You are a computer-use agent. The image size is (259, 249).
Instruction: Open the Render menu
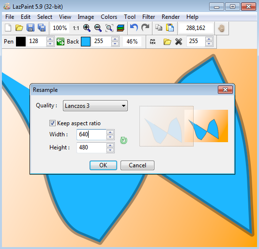[170, 17]
